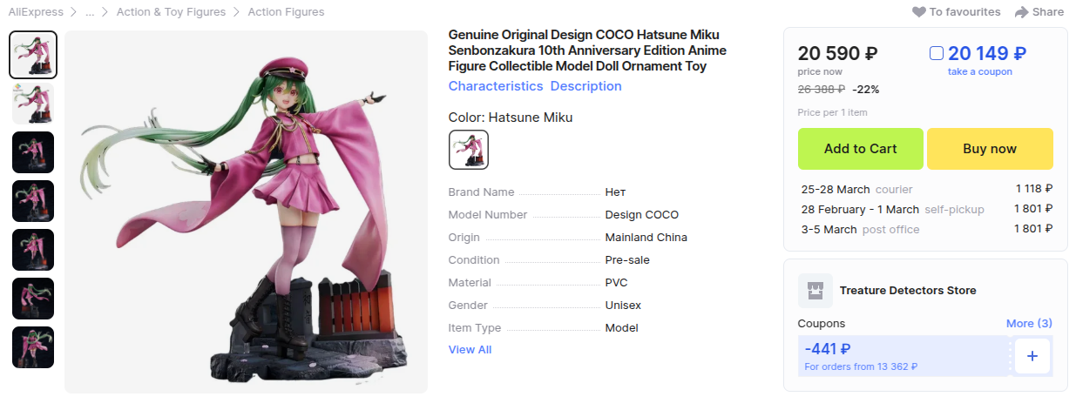
Task: Click the heart icon for favourites
Action: 919,12
